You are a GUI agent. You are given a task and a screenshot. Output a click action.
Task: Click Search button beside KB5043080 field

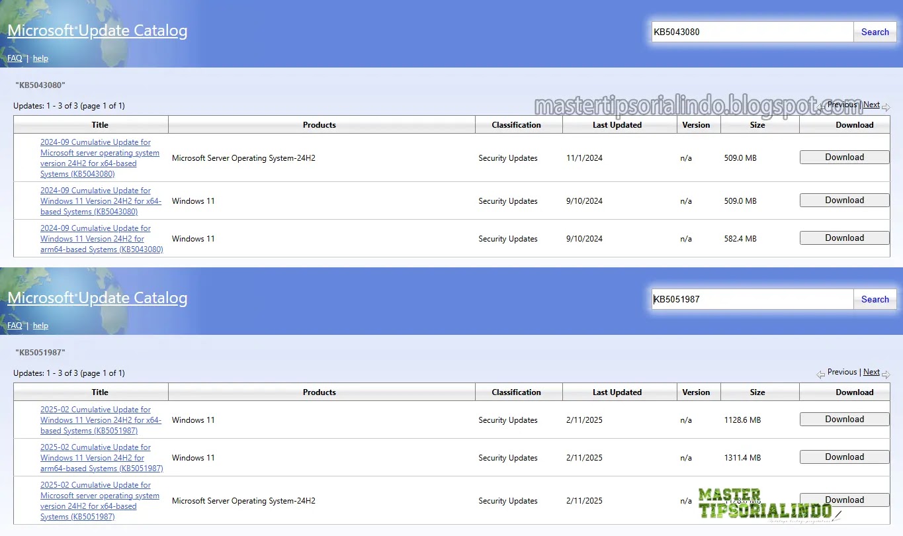click(x=875, y=32)
